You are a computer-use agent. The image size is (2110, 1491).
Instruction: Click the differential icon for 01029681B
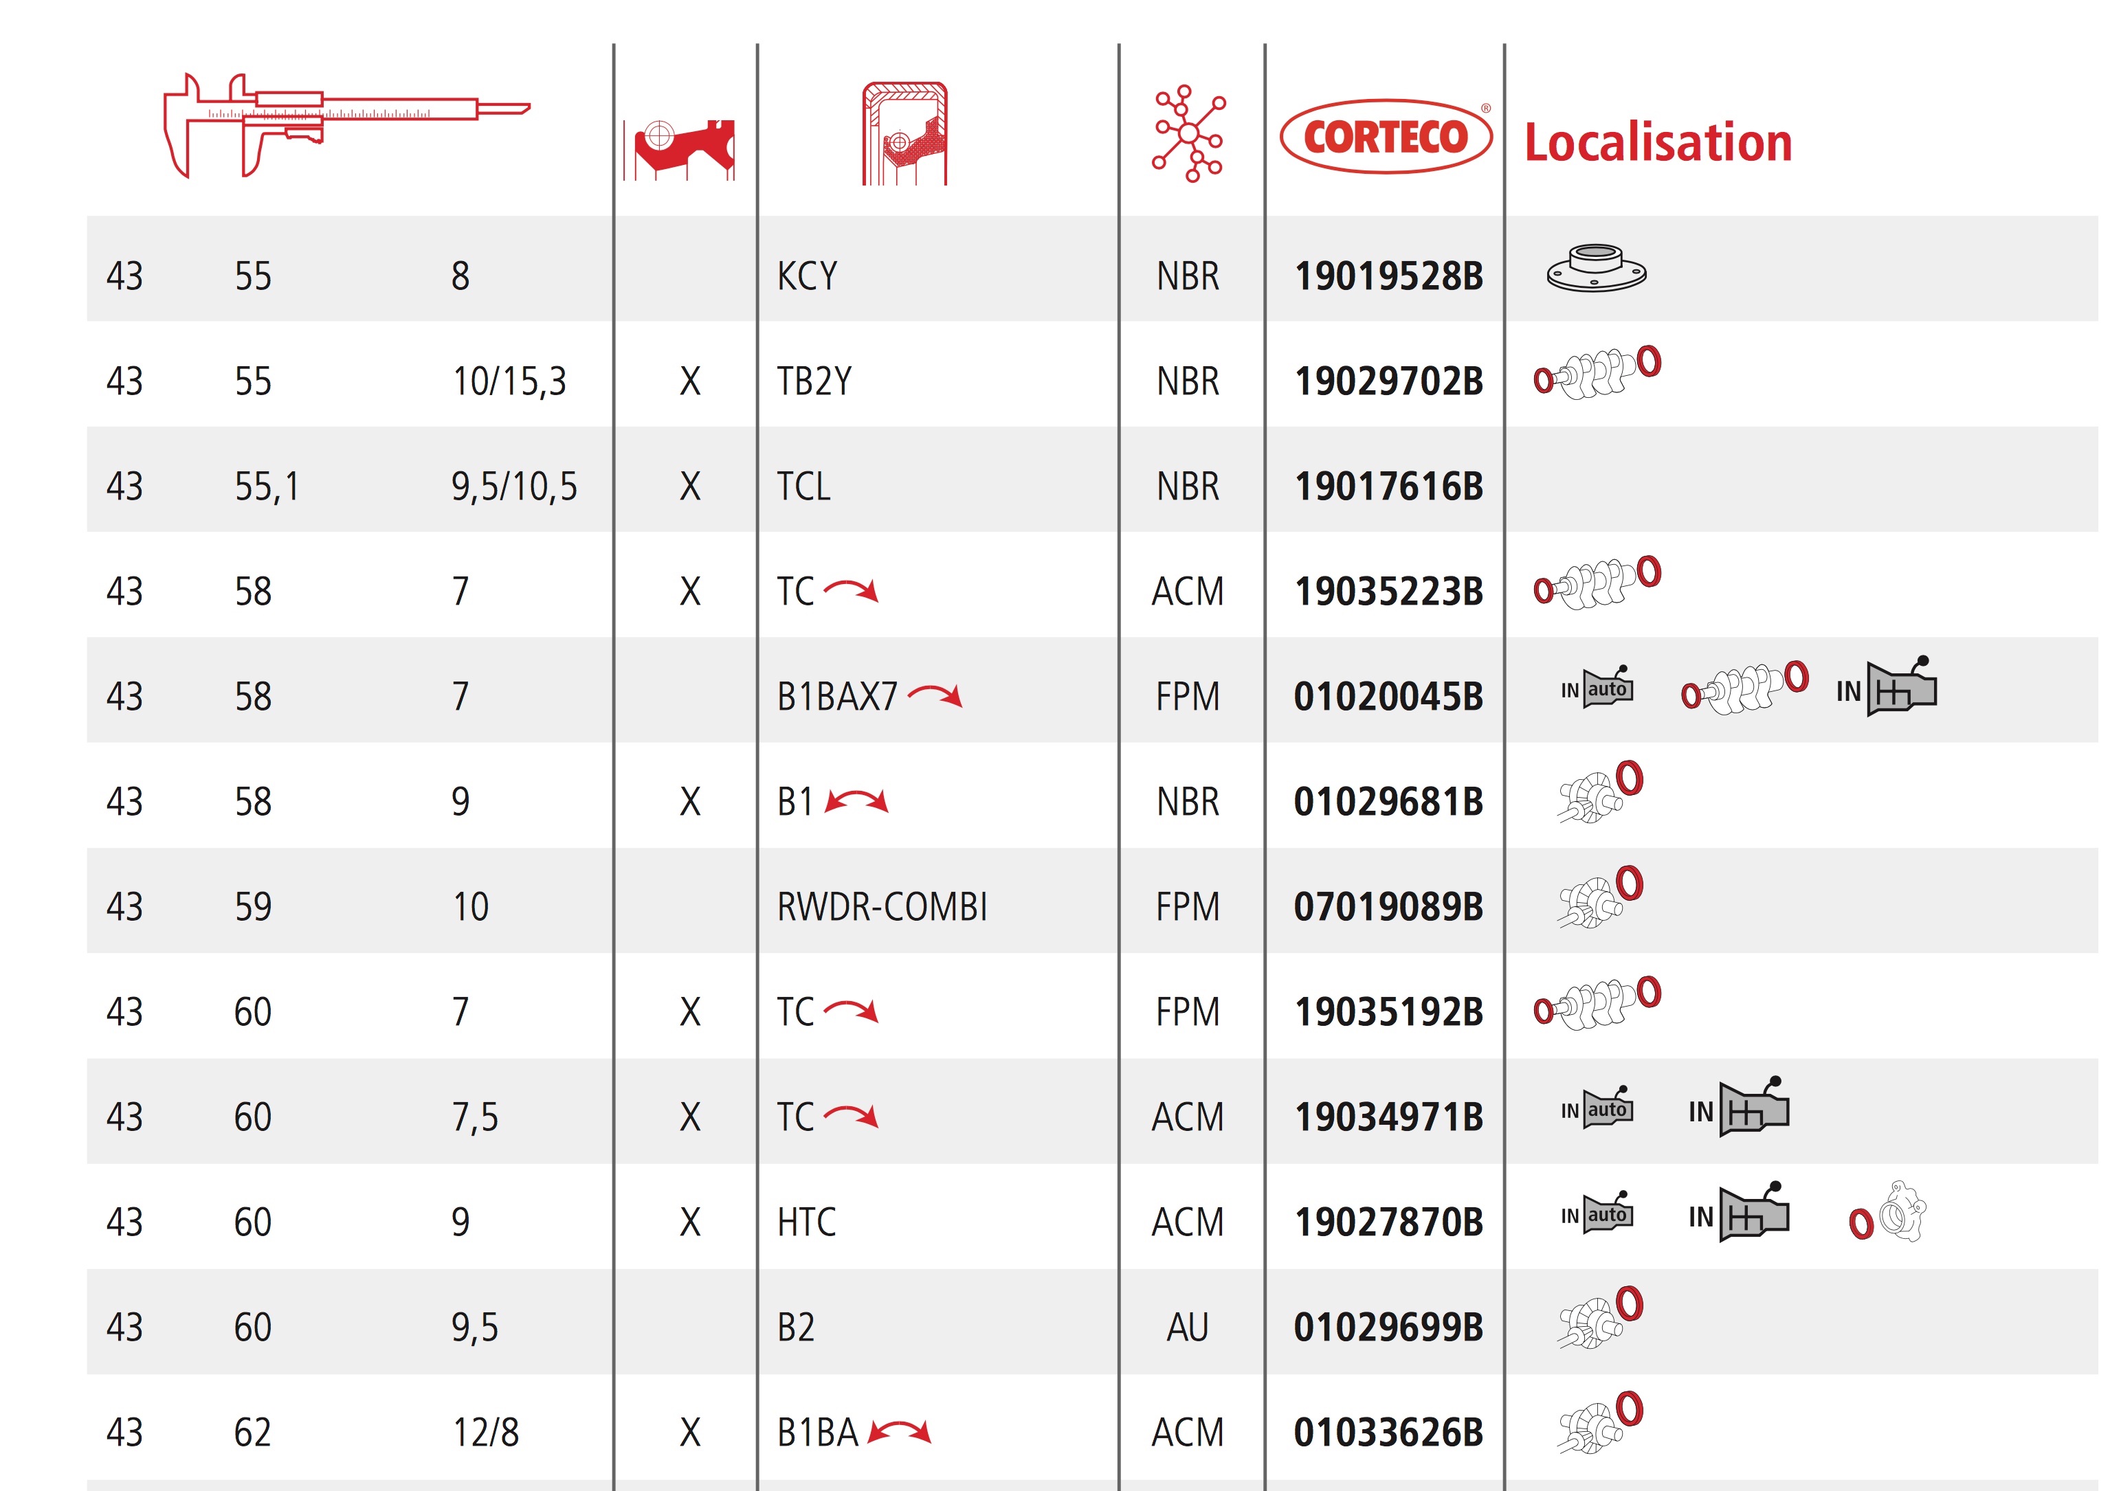(x=1600, y=792)
